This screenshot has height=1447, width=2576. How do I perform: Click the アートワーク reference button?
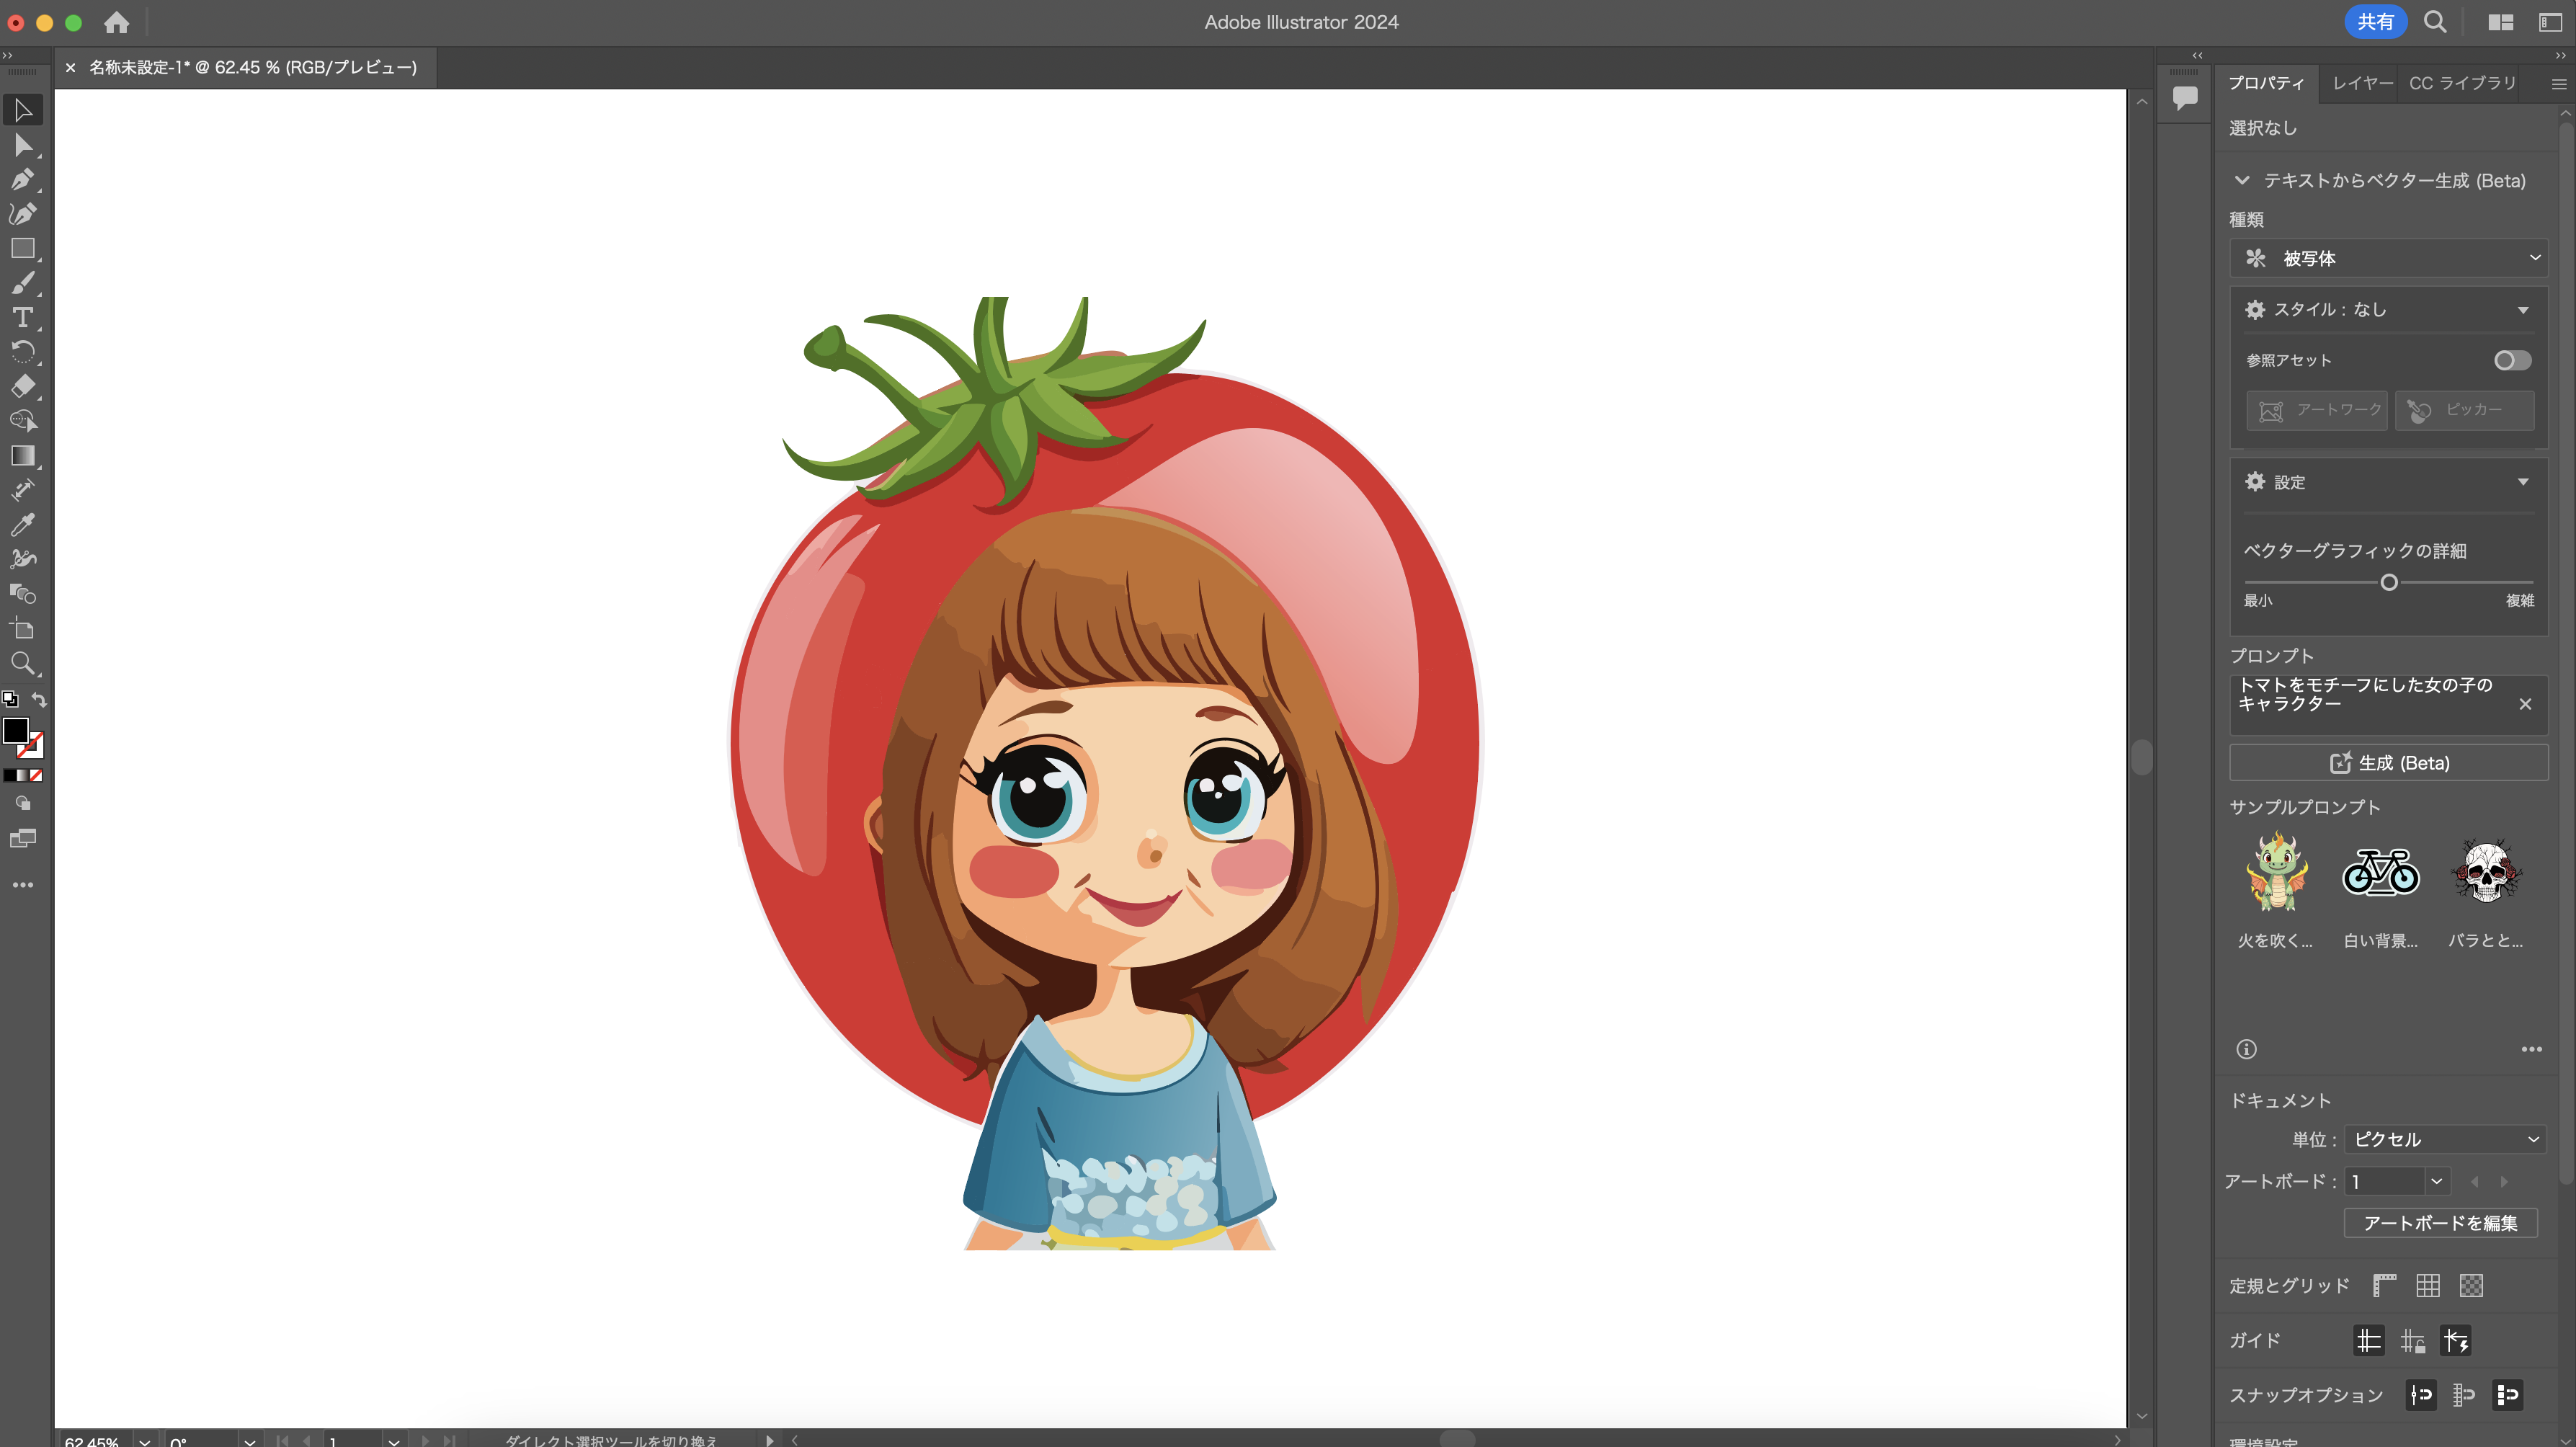pos(2316,410)
